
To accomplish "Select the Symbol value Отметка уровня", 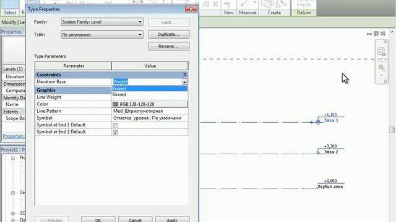I will (x=150, y=118).
